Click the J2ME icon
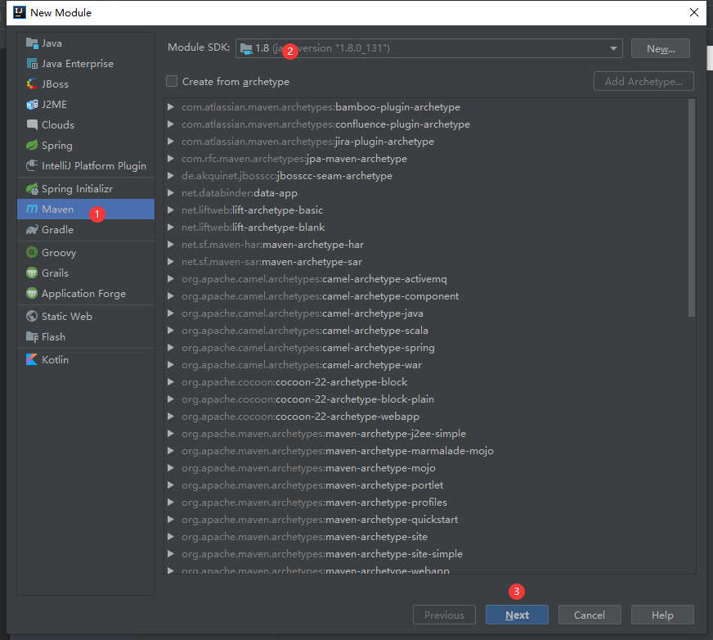The image size is (713, 640). [x=32, y=105]
